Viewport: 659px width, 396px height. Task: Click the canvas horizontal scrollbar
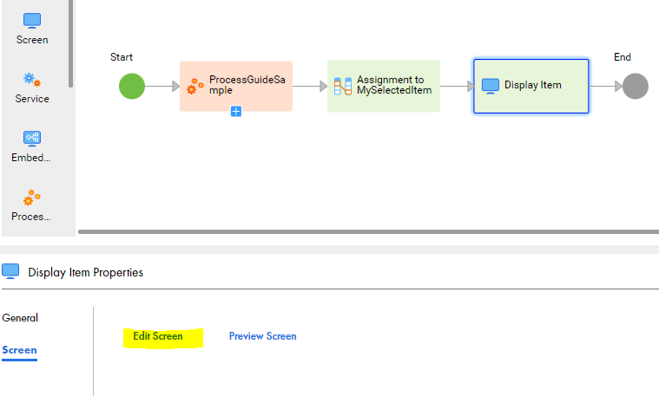[x=369, y=231]
